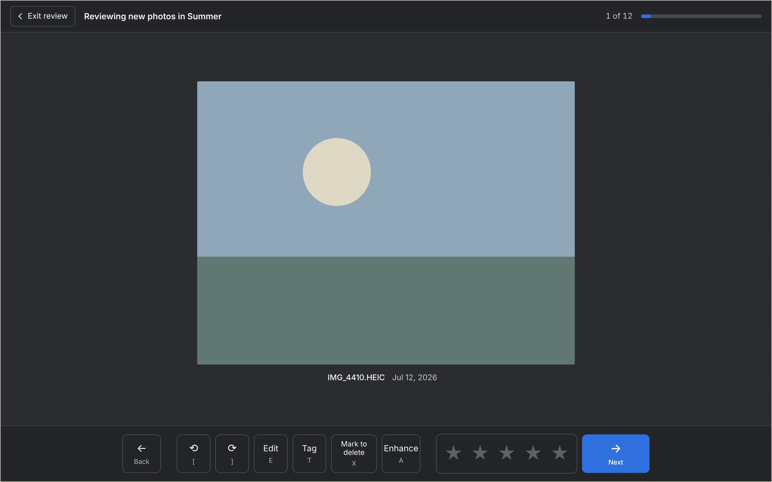Mark photo to delete
Viewport: 772px width, 482px height.
(x=354, y=454)
